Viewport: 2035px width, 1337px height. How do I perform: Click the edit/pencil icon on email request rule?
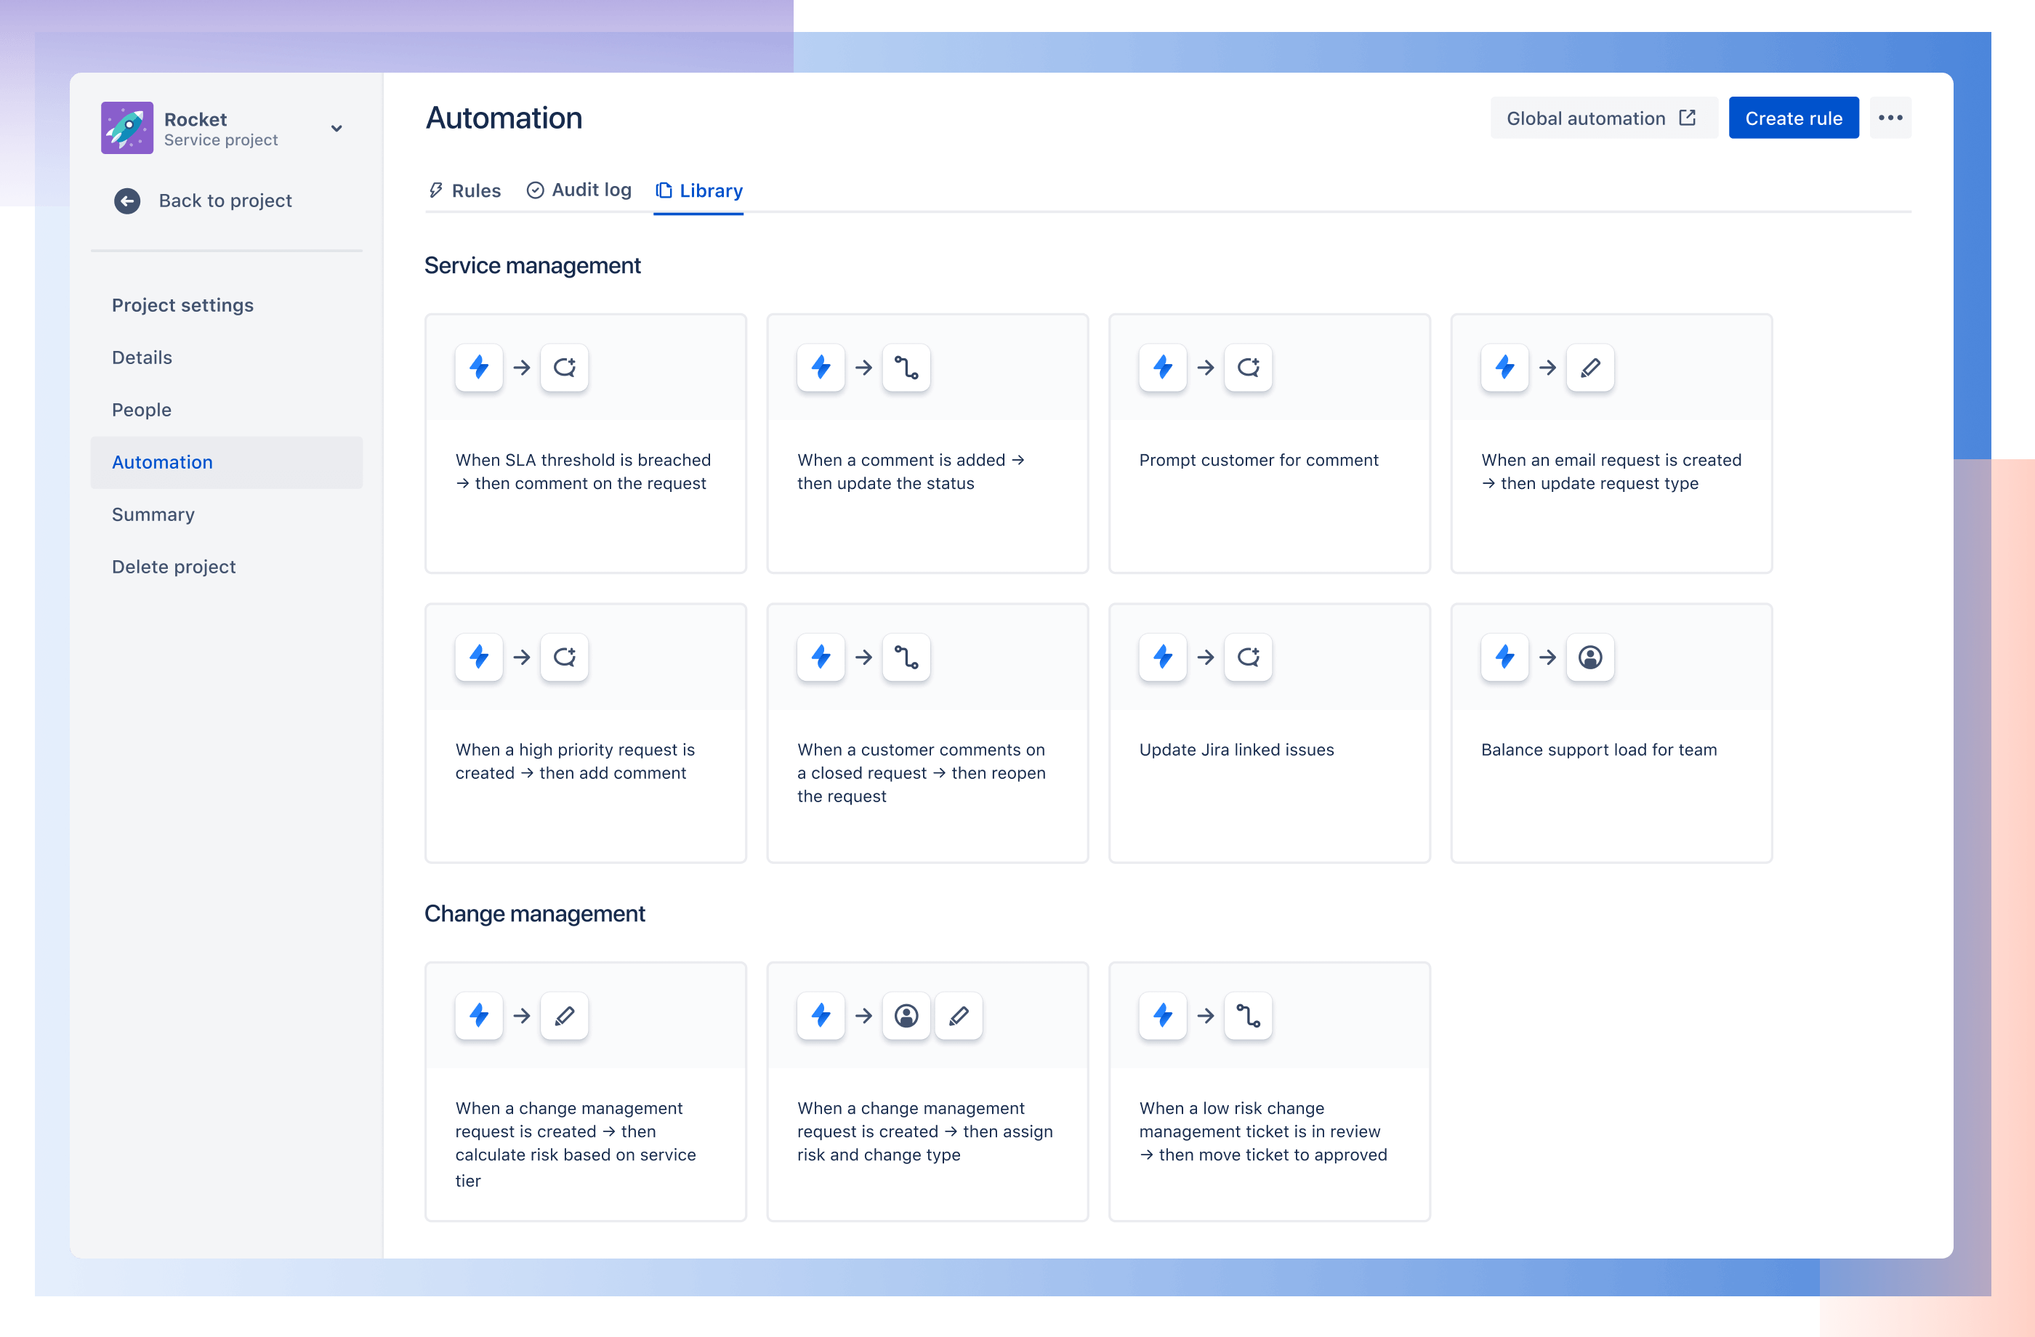1589,368
